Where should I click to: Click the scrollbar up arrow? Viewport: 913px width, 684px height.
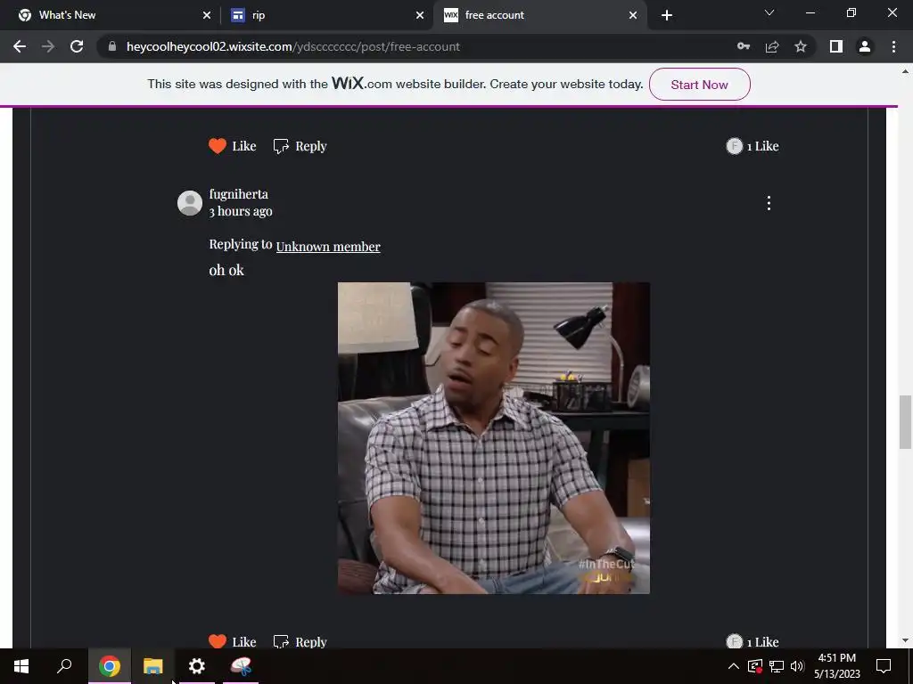[x=905, y=71]
